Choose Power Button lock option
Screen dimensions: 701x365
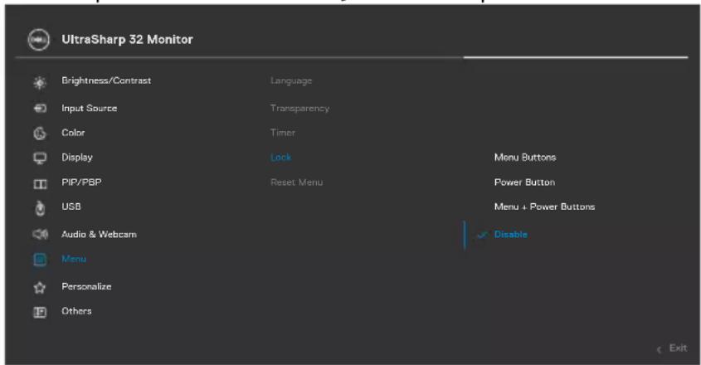coord(524,182)
